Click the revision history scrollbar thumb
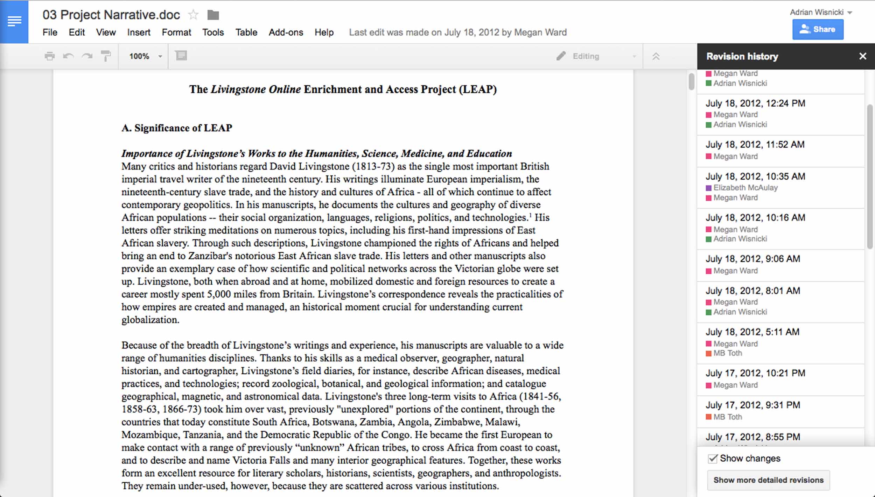The width and height of the screenshot is (875, 497). [870, 177]
